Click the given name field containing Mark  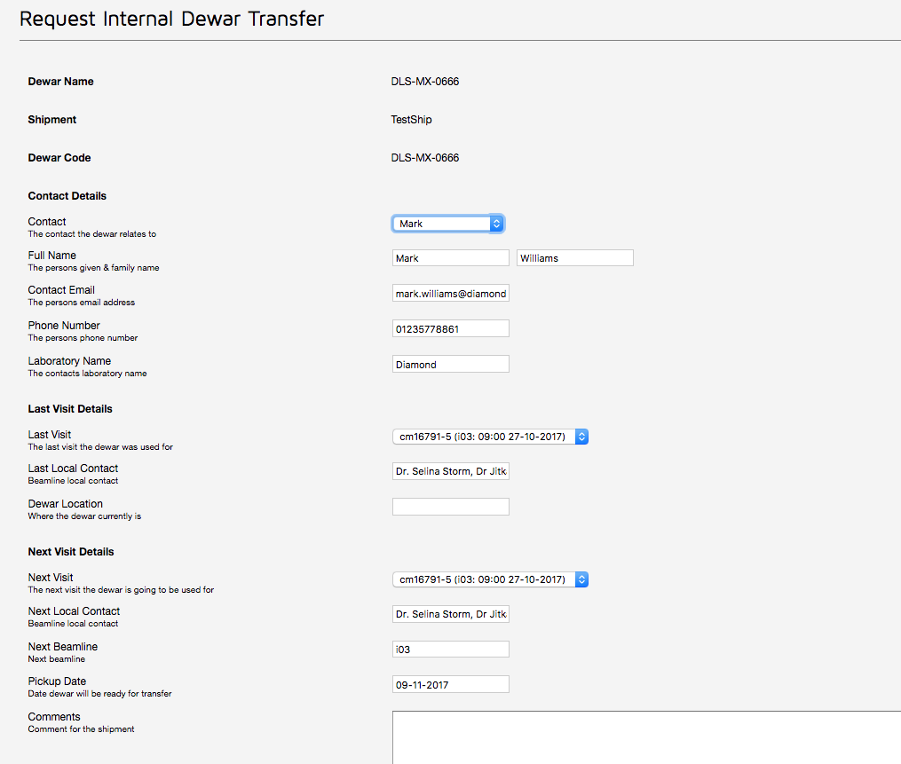(x=450, y=258)
